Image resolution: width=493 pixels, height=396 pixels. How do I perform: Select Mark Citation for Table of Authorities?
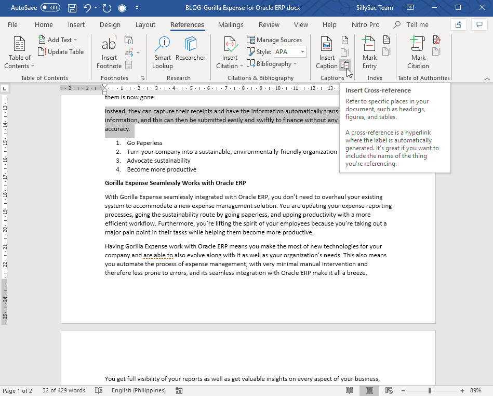(x=418, y=51)
